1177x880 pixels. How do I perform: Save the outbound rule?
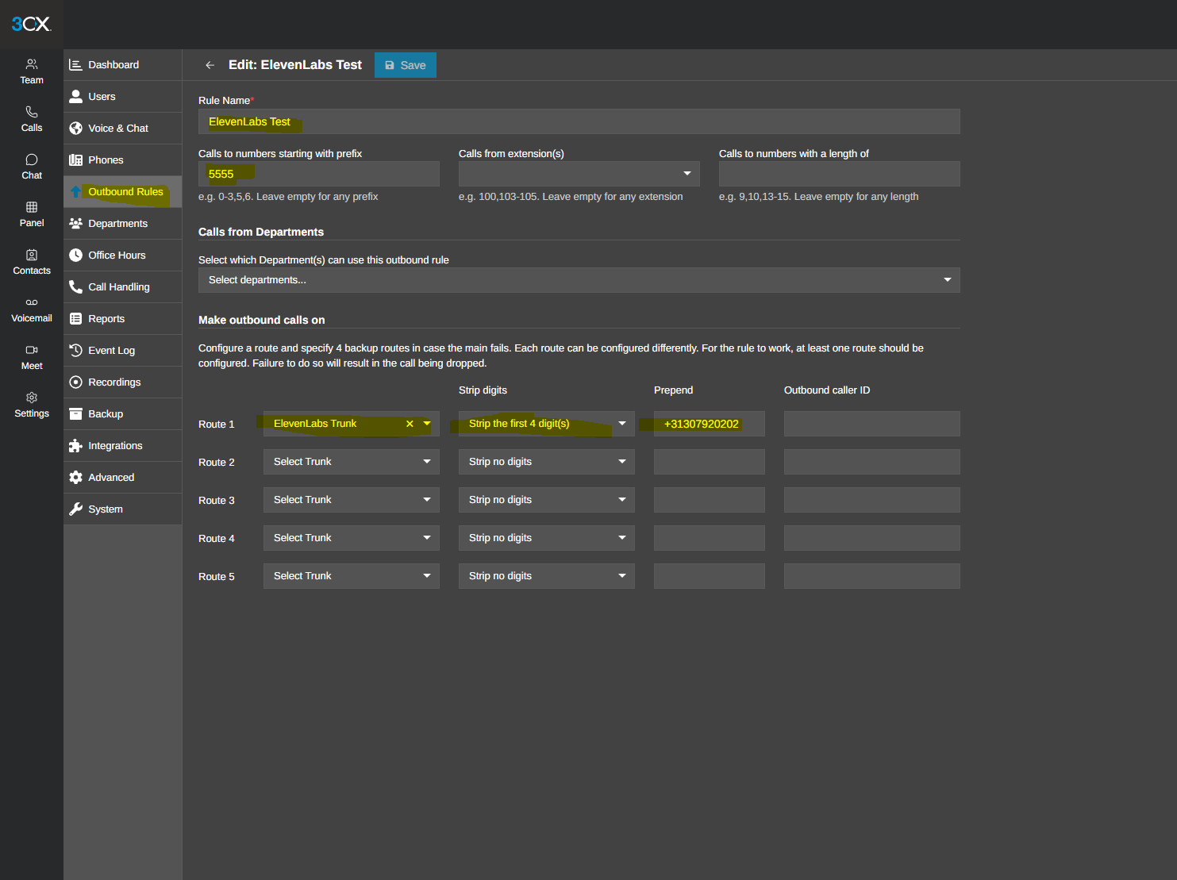pos(406,65)
